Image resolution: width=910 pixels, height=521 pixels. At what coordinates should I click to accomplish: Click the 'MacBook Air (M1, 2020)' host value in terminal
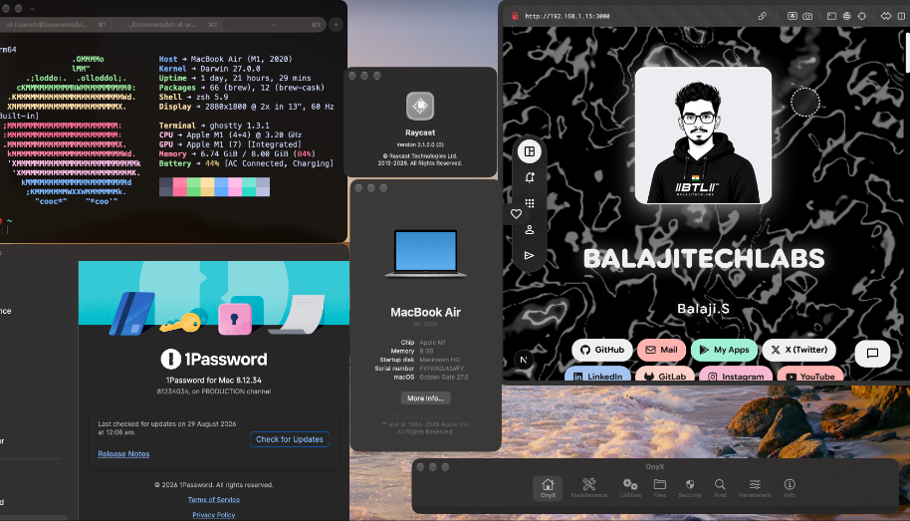coord(241,59)
